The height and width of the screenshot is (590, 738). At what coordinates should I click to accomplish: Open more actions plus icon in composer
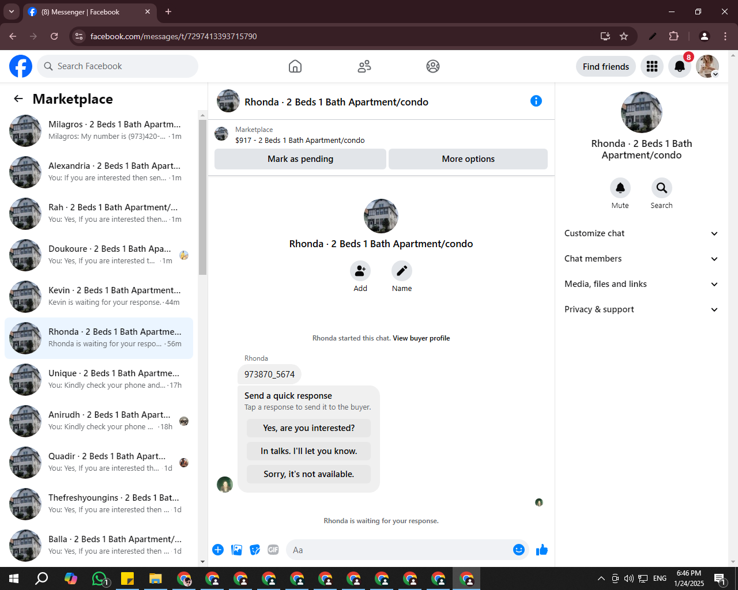coord(218,550)
